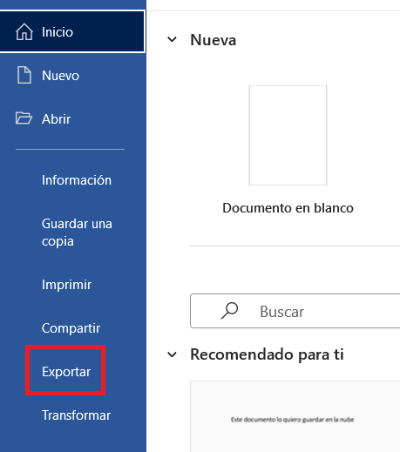400x452 pixels.
Task: Go to the Inicio tab label
Action: 58,32
